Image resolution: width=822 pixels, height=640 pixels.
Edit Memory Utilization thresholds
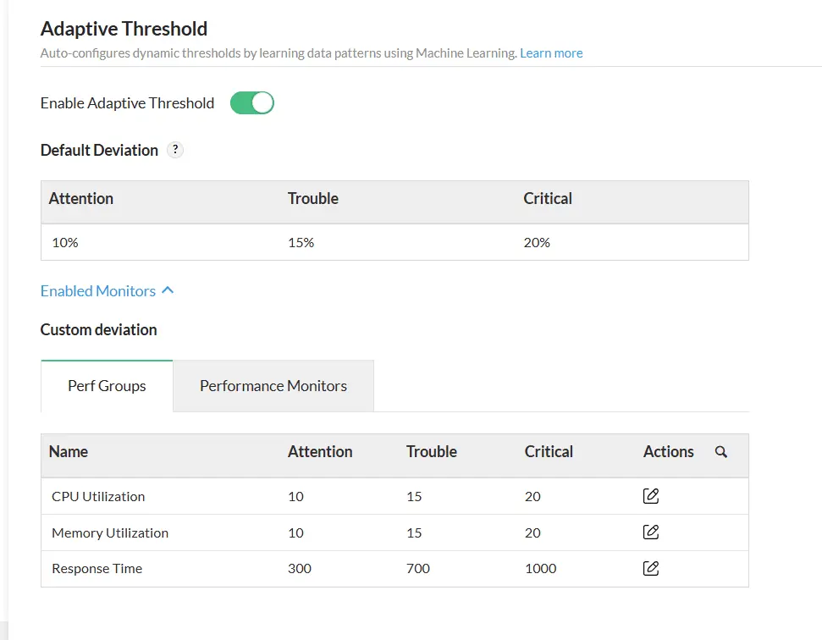(x=650, y=532)
